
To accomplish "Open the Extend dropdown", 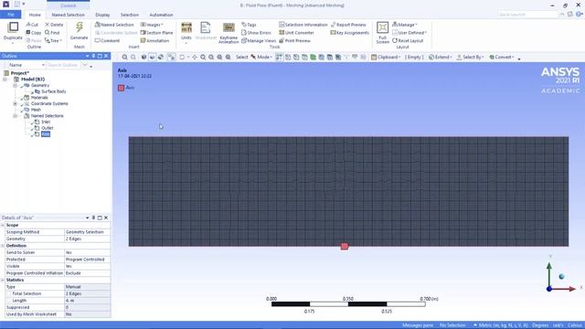I will (441, 57).
